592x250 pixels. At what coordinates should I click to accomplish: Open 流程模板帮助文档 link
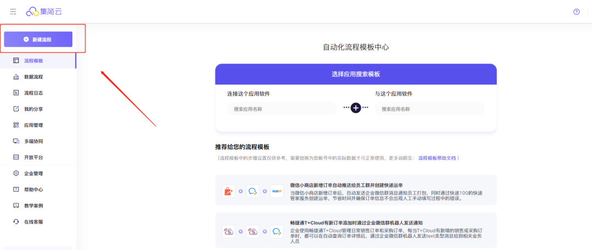(x=437, y=158)
